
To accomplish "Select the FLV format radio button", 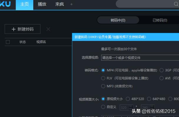I will pyautogui.click(x=103, y=78).
